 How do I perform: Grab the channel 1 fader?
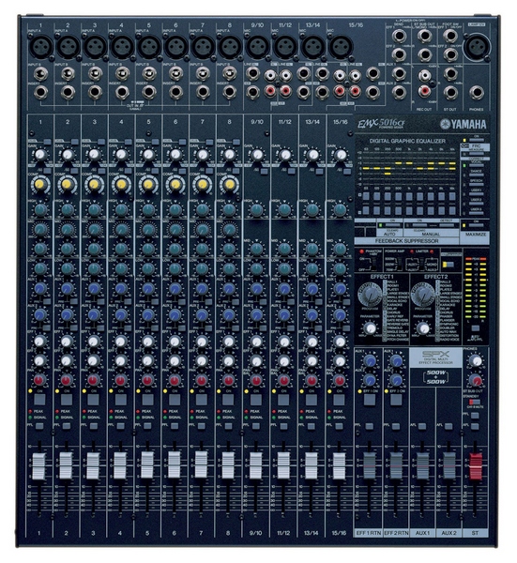click(x=39, y=466)
